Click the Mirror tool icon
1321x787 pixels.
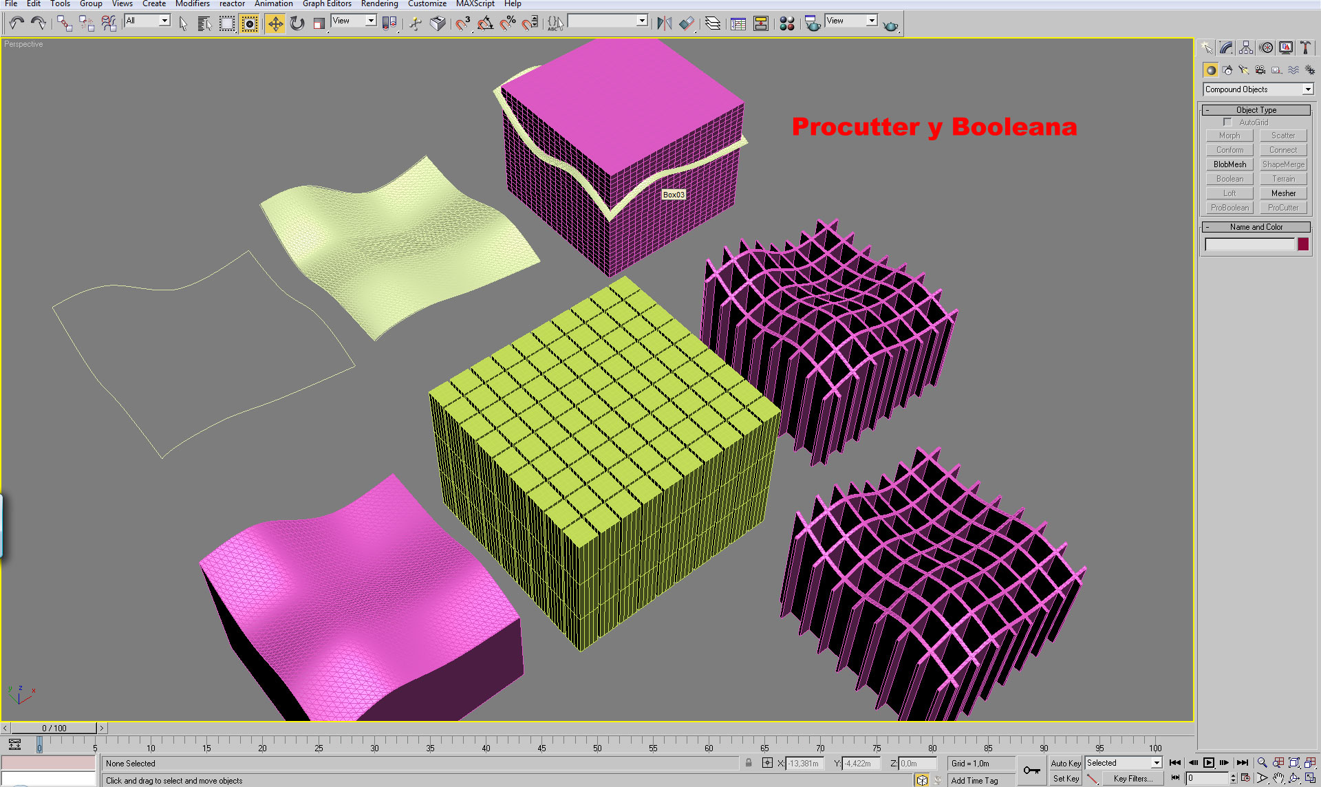coord(664,24)
